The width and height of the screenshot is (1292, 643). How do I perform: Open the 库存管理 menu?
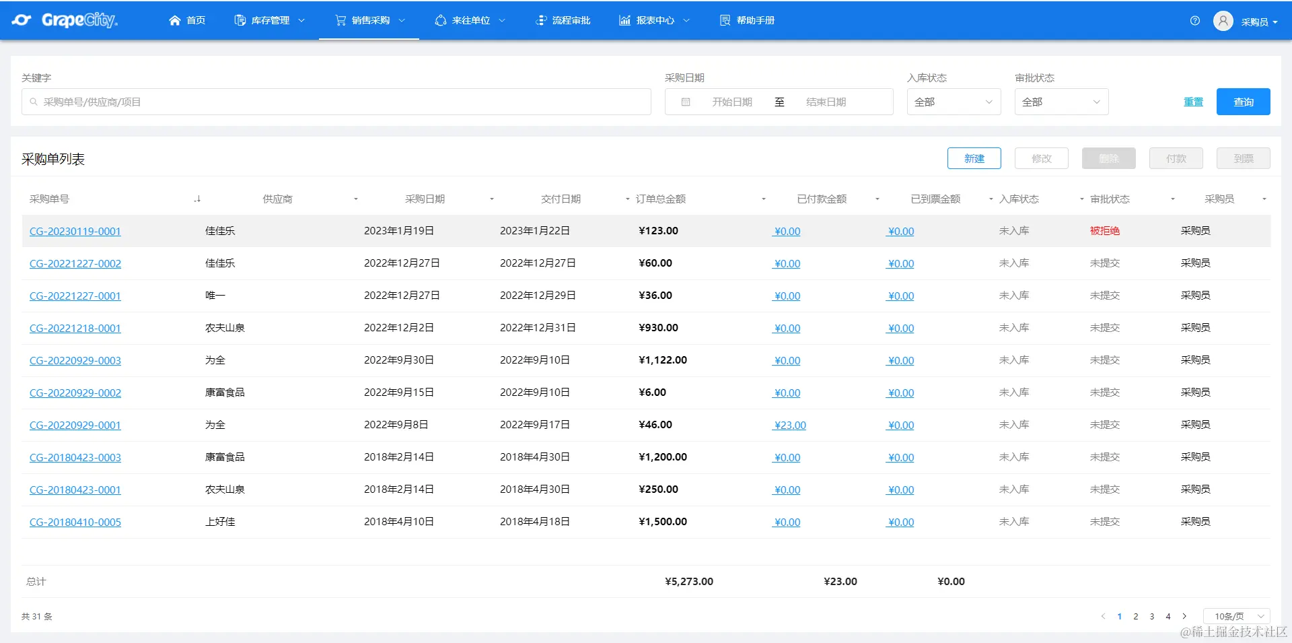(x=269, y=21)
